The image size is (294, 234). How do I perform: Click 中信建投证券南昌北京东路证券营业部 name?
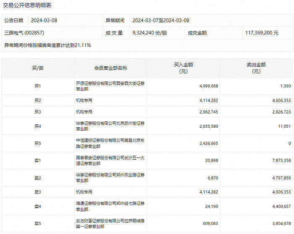pos(110,143)
